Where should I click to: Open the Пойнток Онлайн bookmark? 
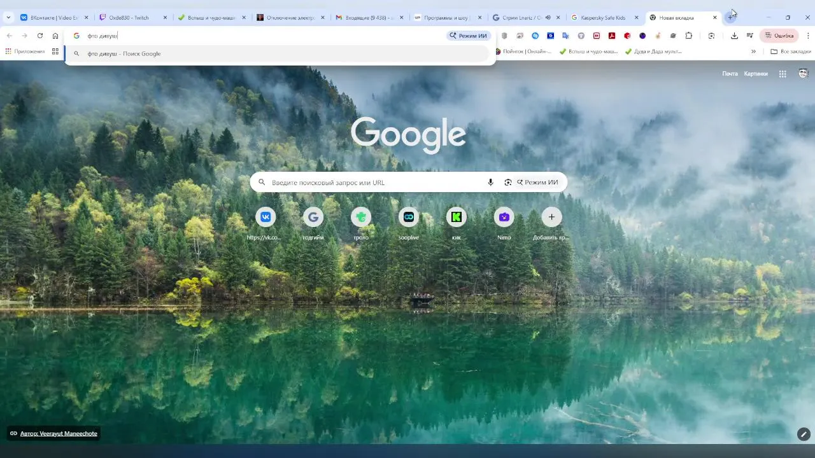click(x=522, y=52)
